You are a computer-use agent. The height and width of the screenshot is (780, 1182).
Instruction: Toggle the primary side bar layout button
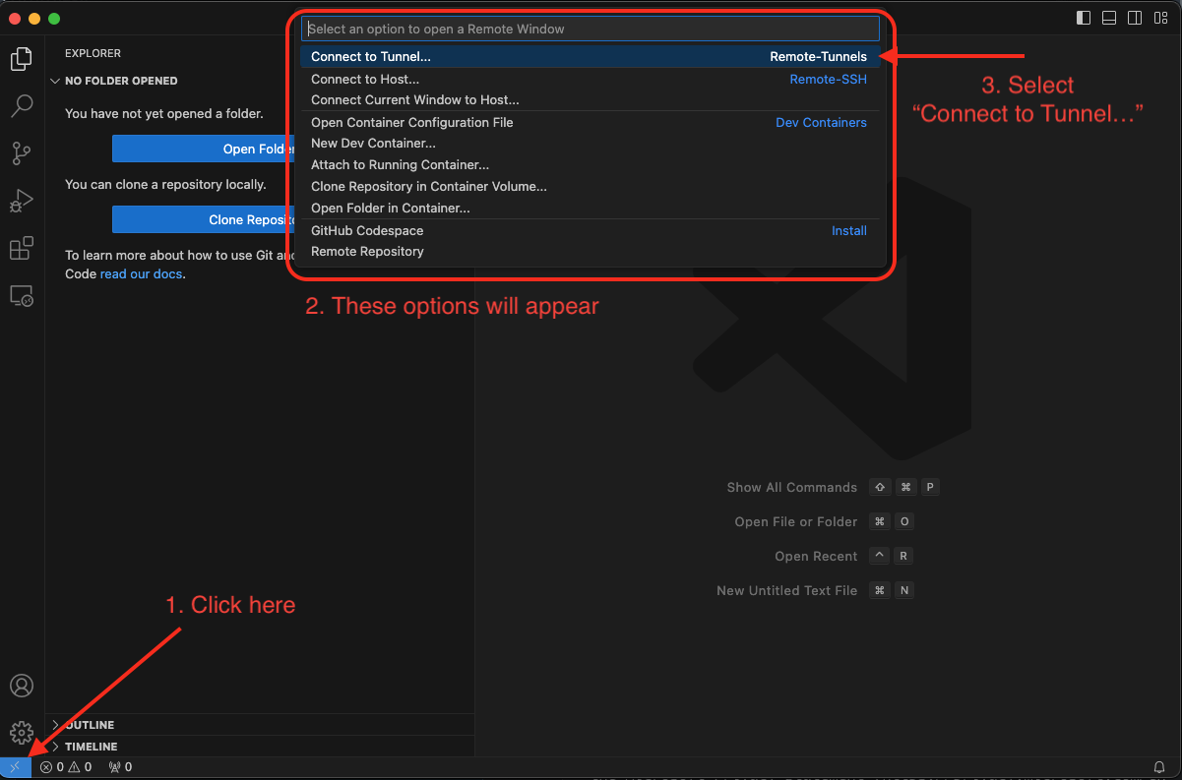pos(1084,18)
